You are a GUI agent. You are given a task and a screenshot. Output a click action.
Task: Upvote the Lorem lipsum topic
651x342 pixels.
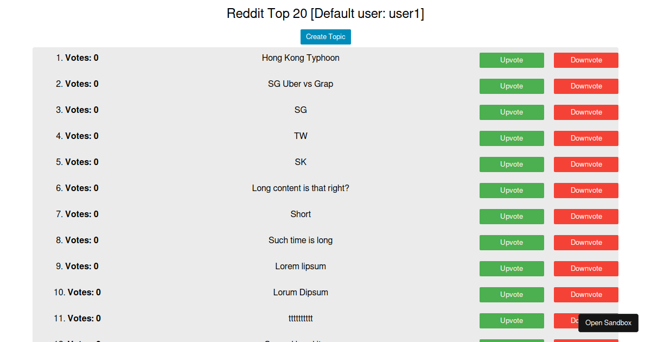512,269
